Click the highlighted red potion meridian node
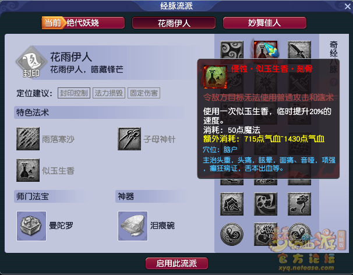The image size is (353, 275). (266, 50)
